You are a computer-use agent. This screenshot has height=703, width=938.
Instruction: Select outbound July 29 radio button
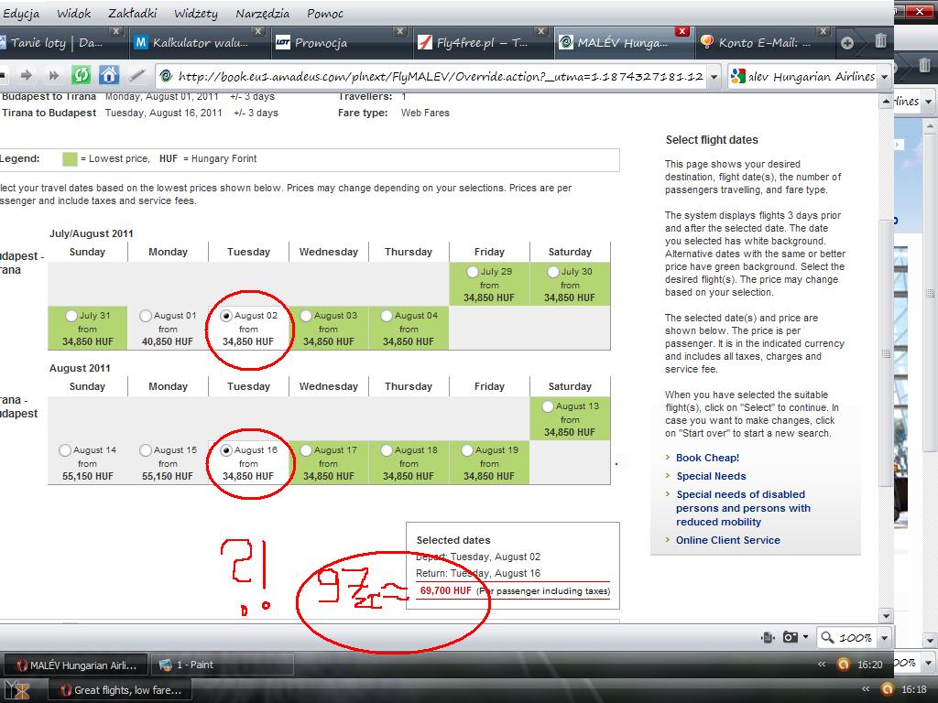472,272
